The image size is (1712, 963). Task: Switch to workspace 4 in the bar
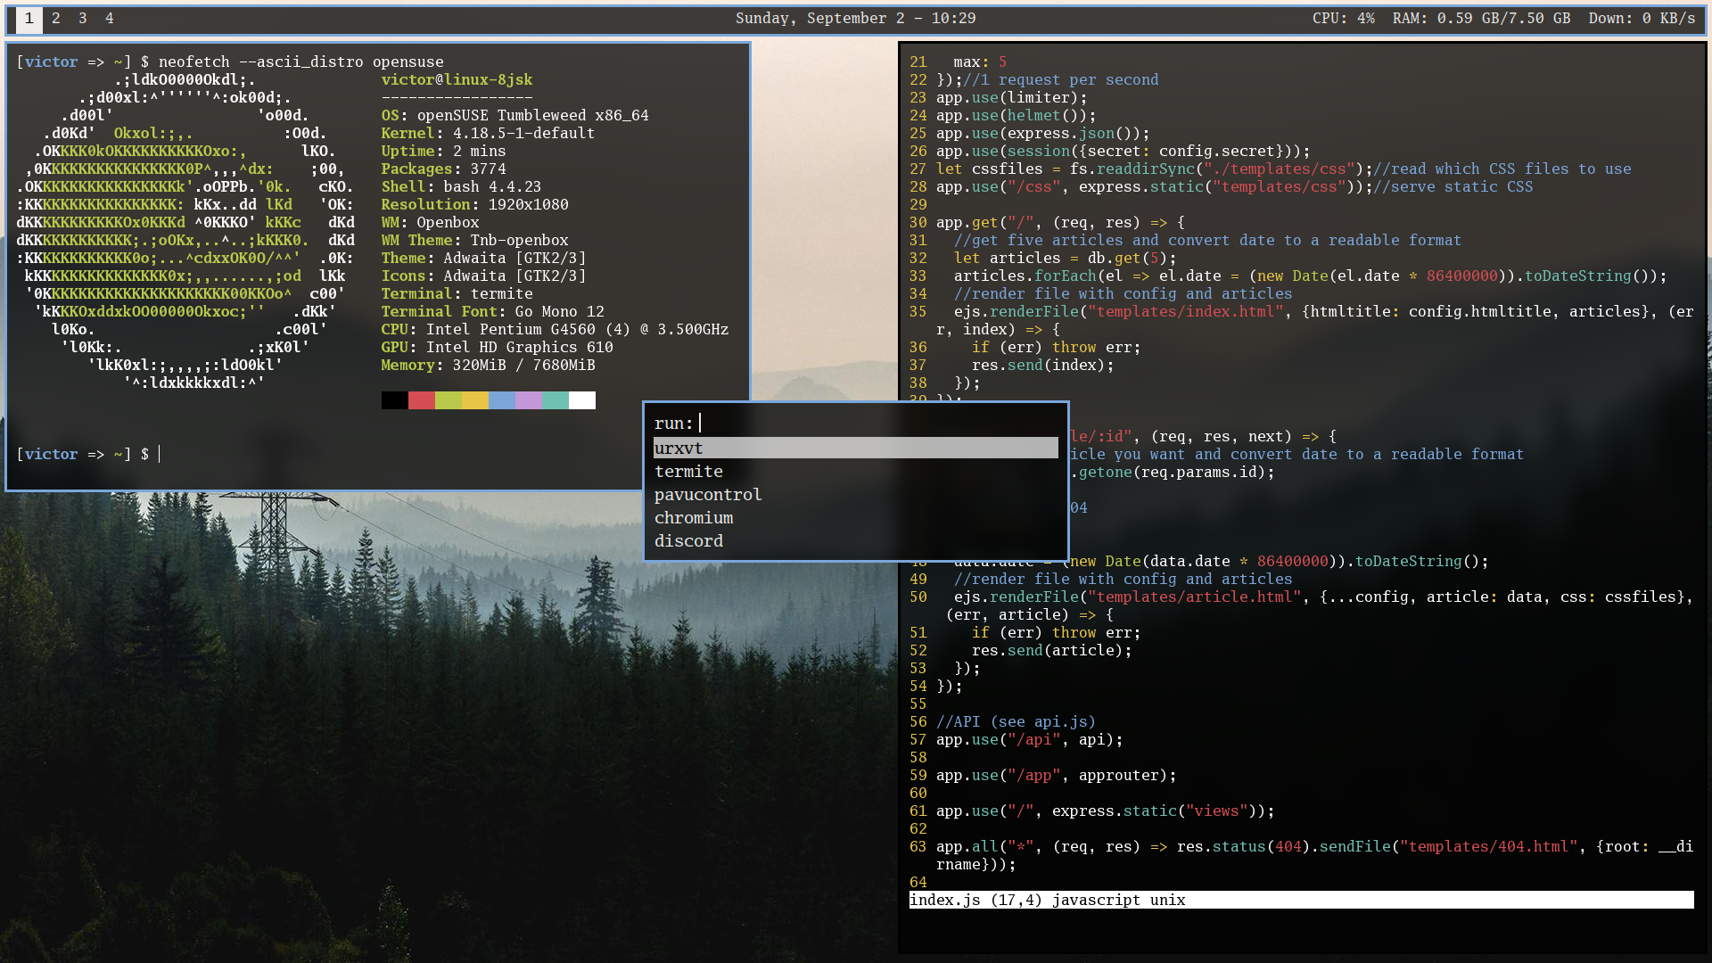(110, 19)
